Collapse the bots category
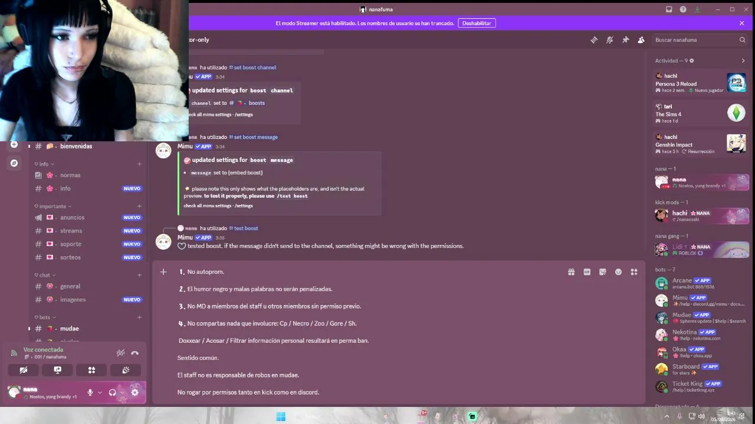The width and height of the screenshot is (755, 424). pos(45,317)
